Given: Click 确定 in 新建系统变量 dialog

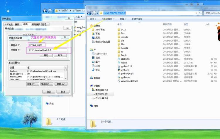Looking at the screenshot, I should [46, 55].
